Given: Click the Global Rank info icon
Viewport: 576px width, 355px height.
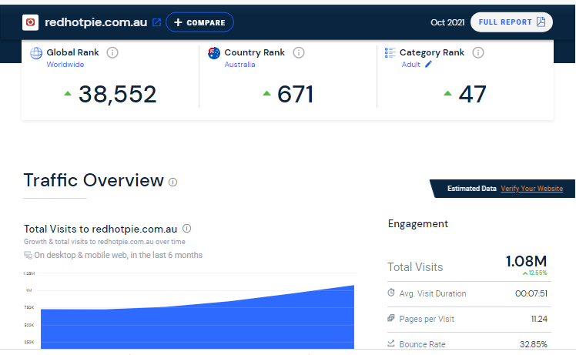Looking at the screenshot, I should 112,52.
